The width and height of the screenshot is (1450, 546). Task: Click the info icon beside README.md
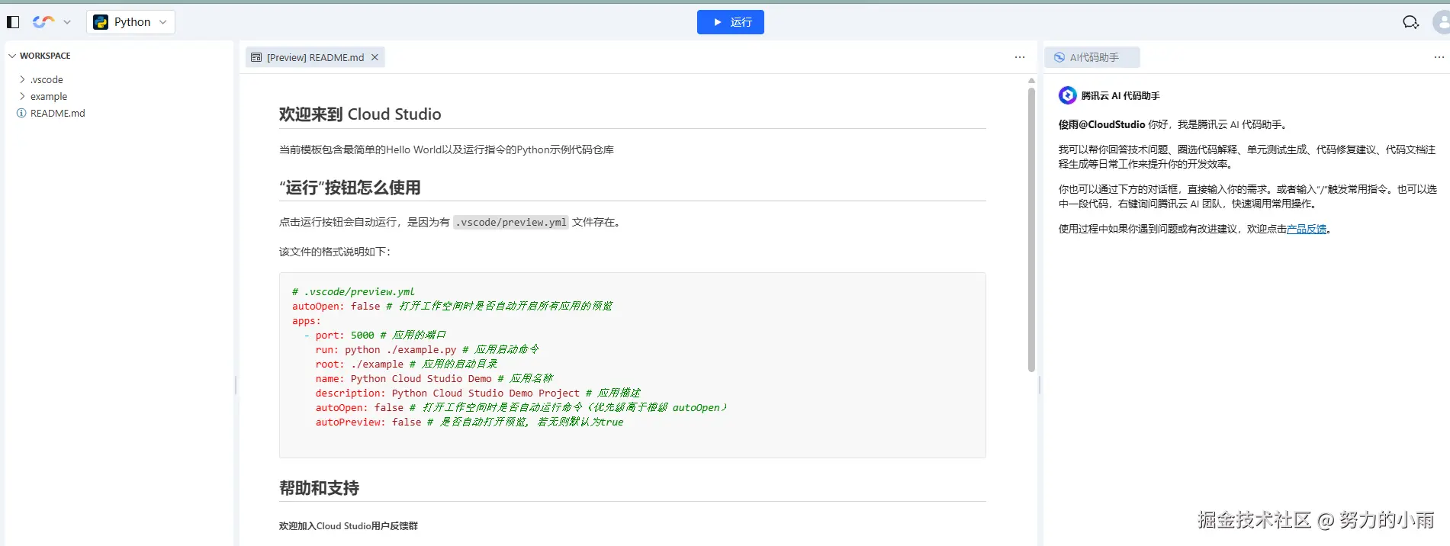(21, 113)
